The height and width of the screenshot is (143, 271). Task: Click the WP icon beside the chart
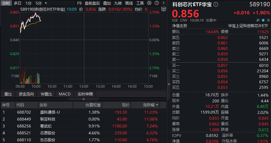[163, 9]
